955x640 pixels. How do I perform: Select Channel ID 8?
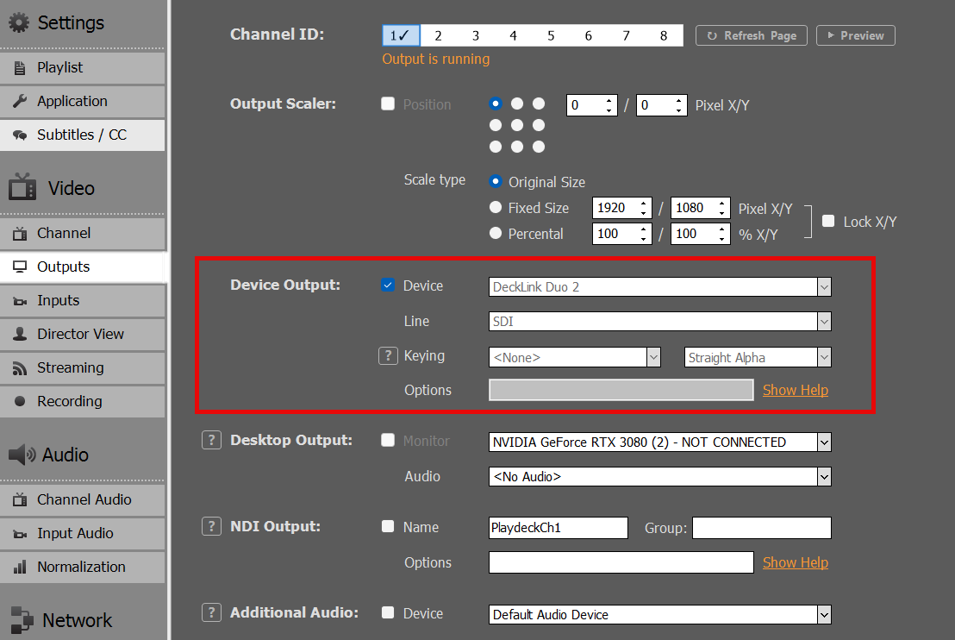[x=664, y=35]
